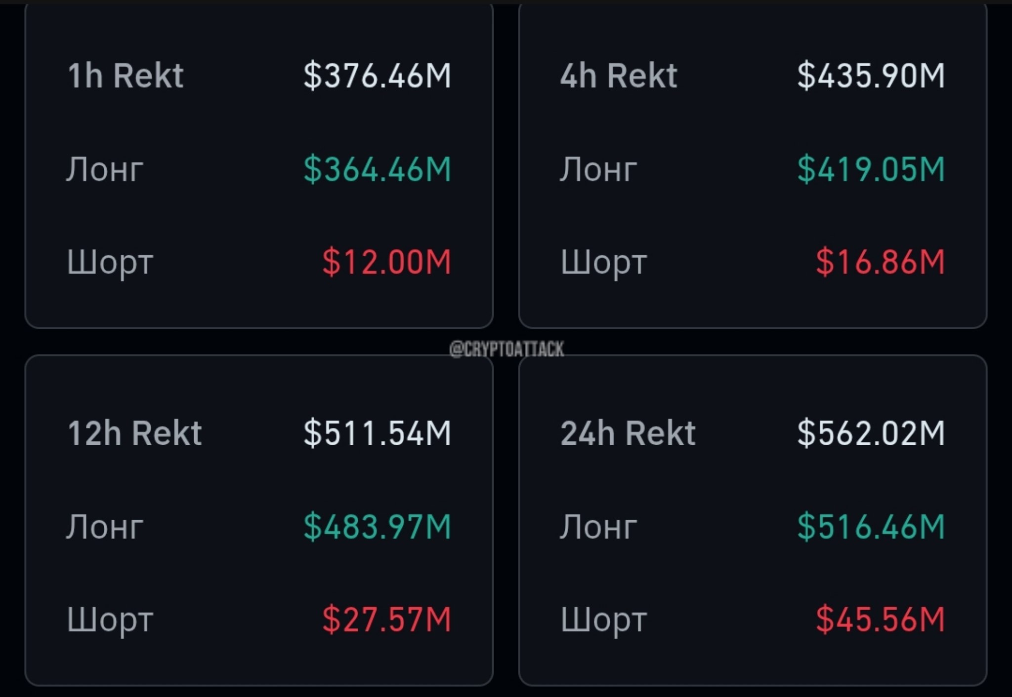Click the red $16.86M short value

click(880, 262)
